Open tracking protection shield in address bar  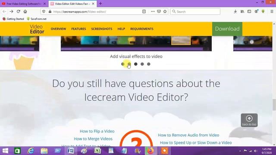(44, 12)
